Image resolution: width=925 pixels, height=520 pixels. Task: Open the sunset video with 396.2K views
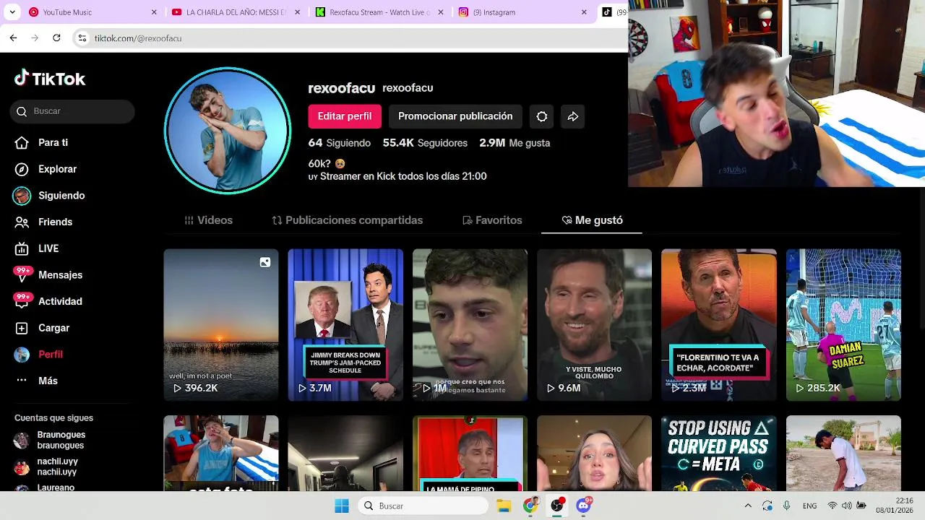[x=221, y=325]
